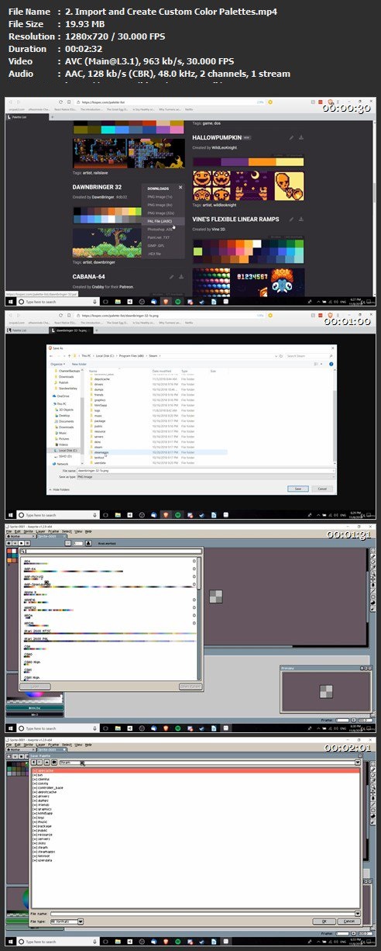Select Local Disk (C:) in the Save As sidebar

coord(66,450)
